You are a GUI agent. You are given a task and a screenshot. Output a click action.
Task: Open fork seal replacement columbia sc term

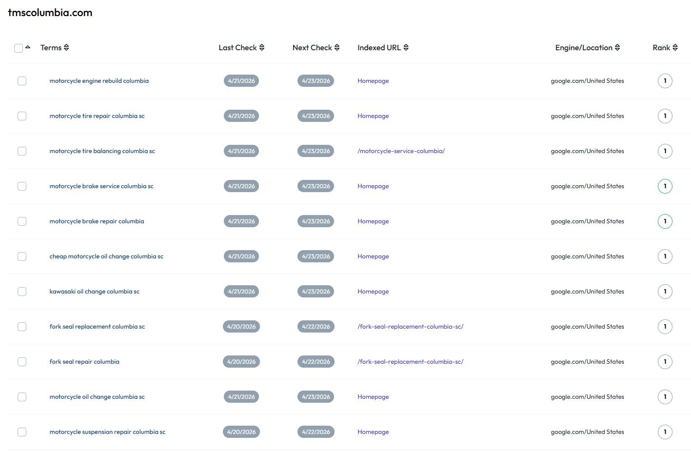click(x=97, y=327)
